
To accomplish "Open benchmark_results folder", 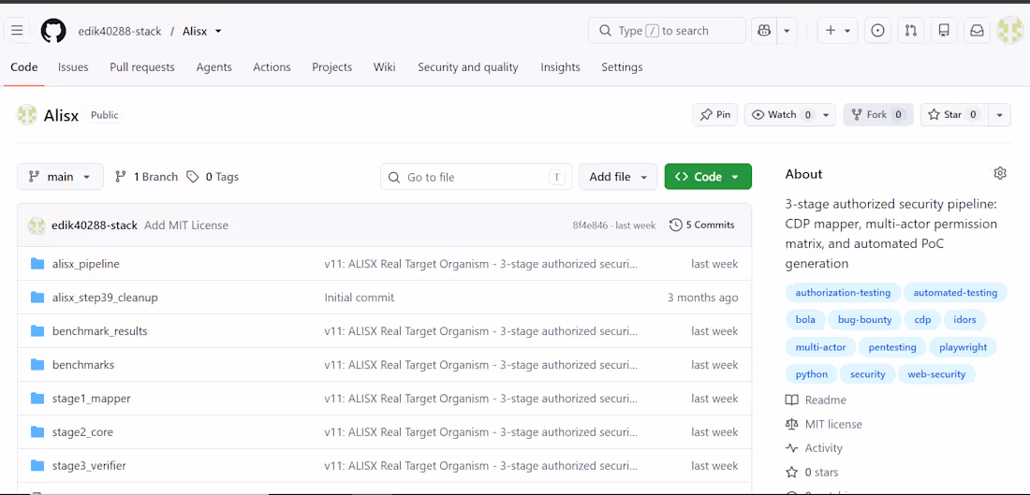I will (x=100, y=331).
